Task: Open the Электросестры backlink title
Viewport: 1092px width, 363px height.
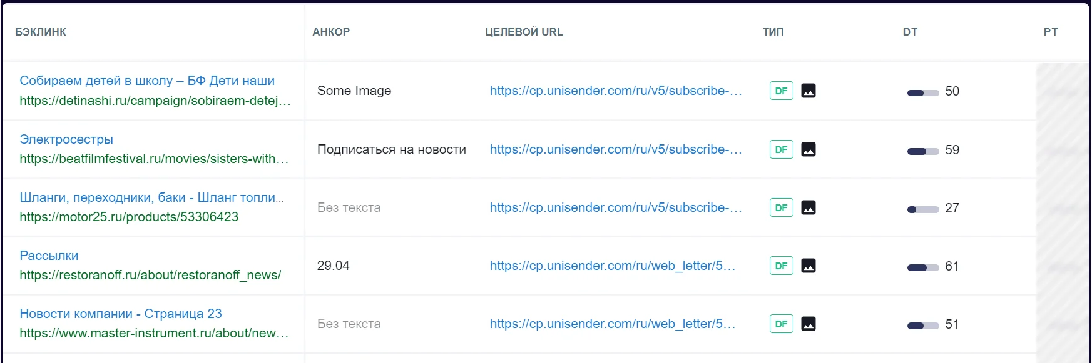Action: (x=66, y=139)
